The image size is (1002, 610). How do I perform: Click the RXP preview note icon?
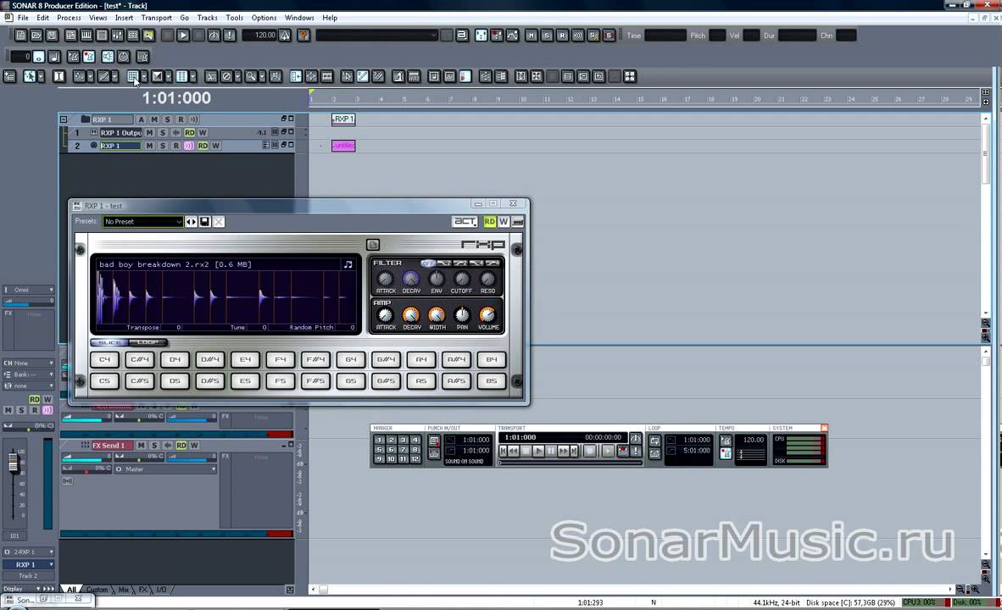[x=348, y=263]
